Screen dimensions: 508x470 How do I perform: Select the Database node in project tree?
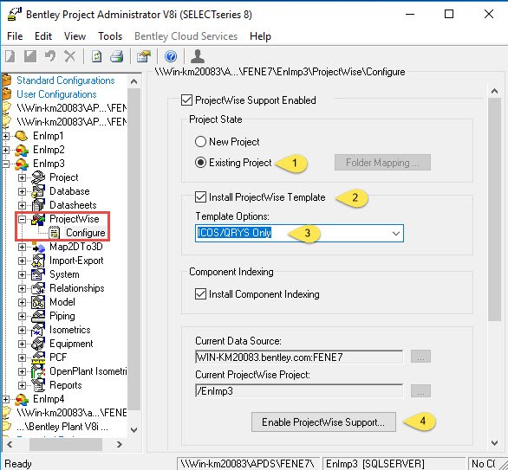click(x=69, y=191)
